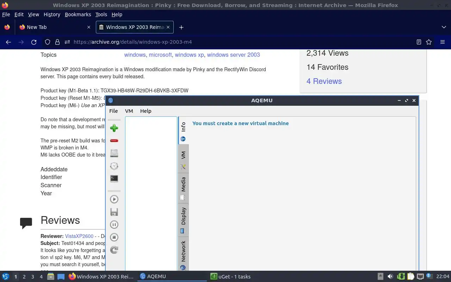The width and height of the screenshot is (451, 282).
Task: Close the Windows XP 2003 Reimagination tab
Action: [168, 27]
